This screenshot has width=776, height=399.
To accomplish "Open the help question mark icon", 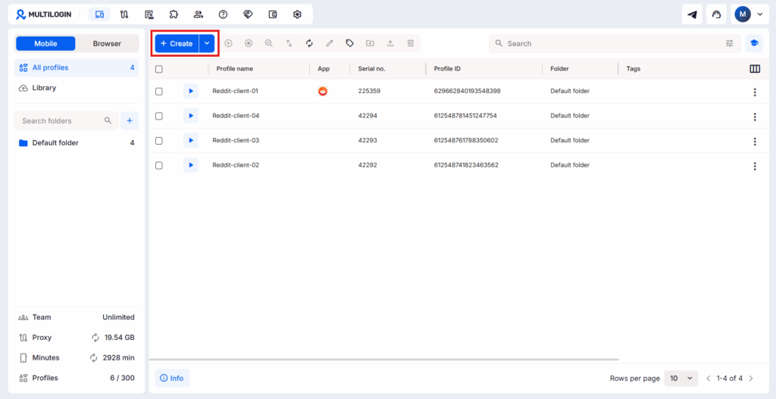I will (x=224, y=14).
